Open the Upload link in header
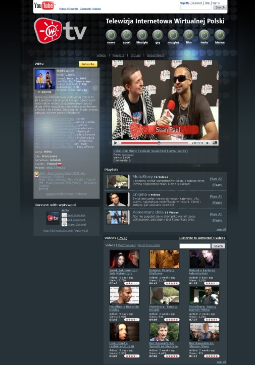The width and height of the screenshot is (255, 365). (x=97, y=9)
